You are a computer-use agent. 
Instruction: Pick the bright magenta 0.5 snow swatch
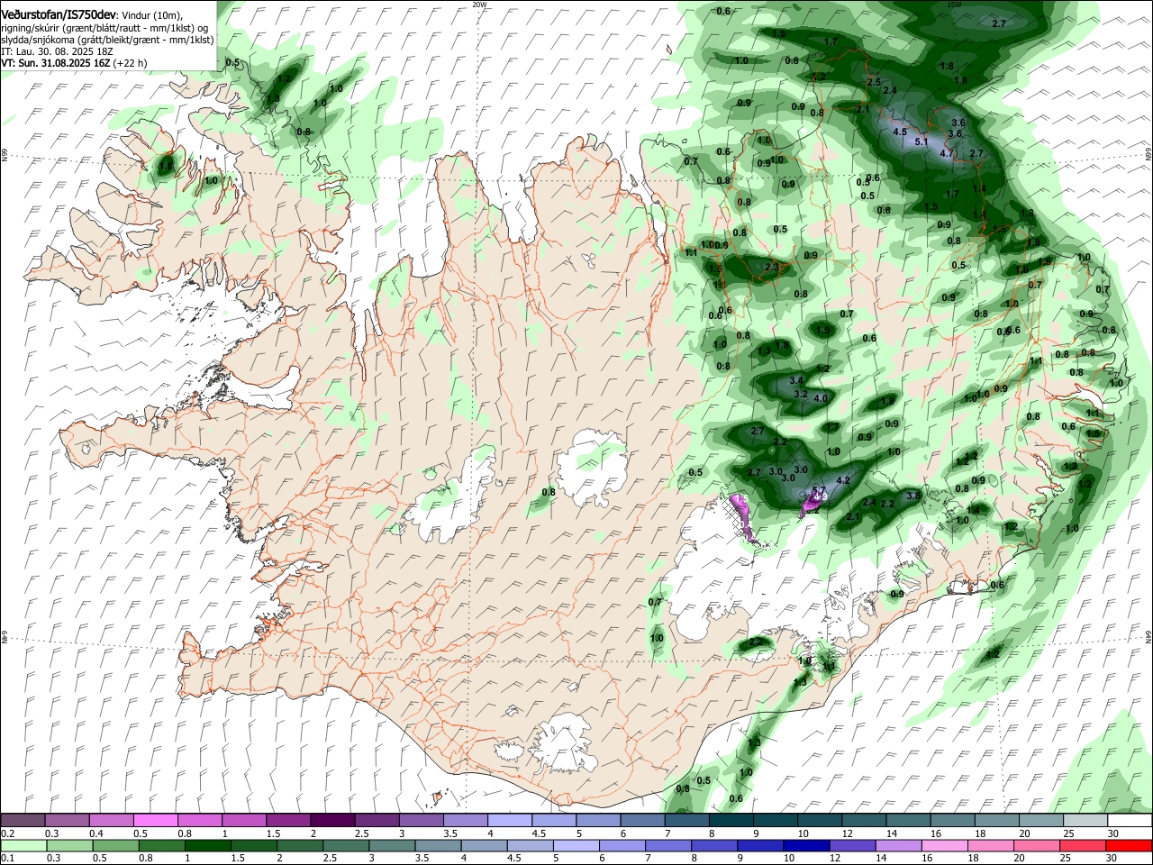pos(156,821)
